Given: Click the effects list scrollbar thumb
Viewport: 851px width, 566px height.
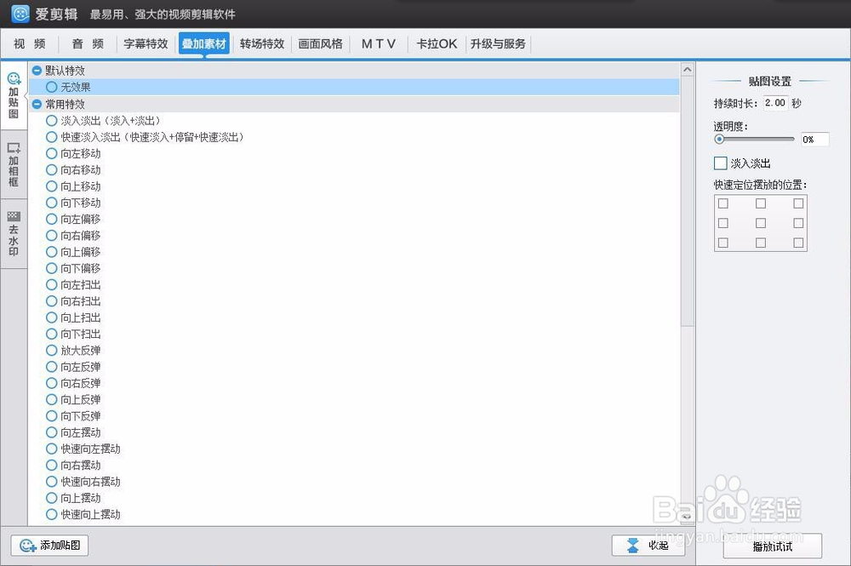Looking at the screenshot, I should (687, 201).
